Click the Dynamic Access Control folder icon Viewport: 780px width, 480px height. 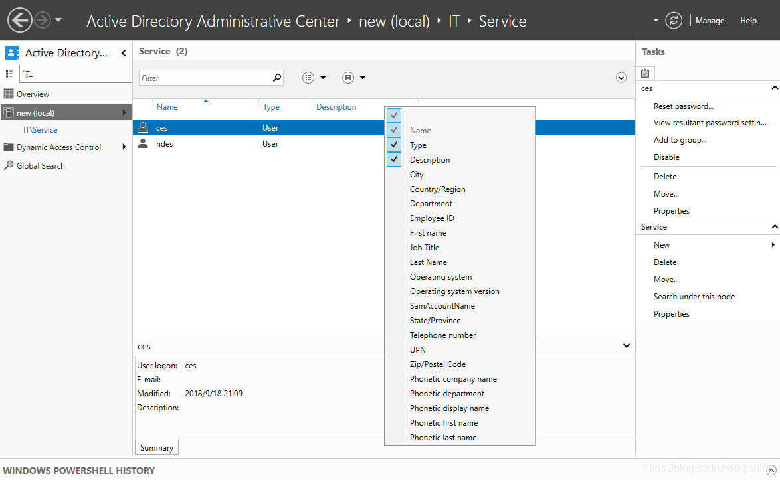9,147
